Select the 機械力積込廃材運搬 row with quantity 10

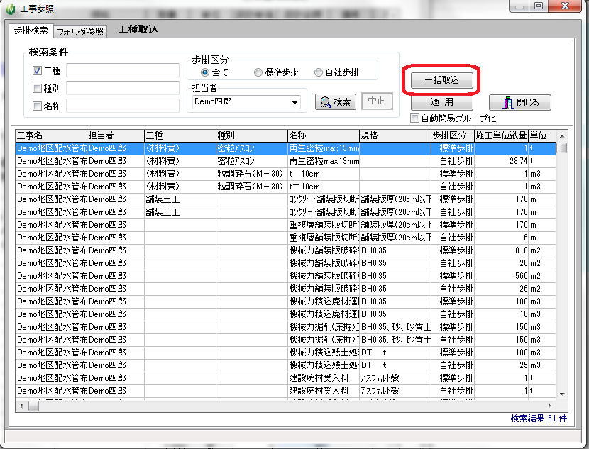(285, 314)
